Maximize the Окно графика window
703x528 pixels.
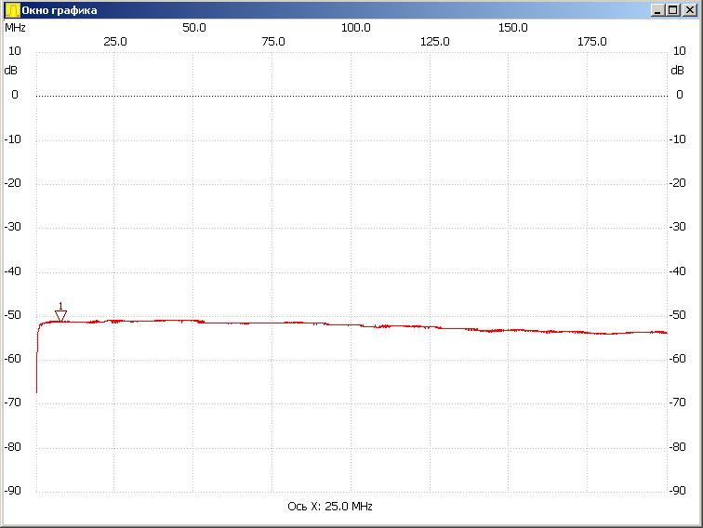click(x=673, y=10)
